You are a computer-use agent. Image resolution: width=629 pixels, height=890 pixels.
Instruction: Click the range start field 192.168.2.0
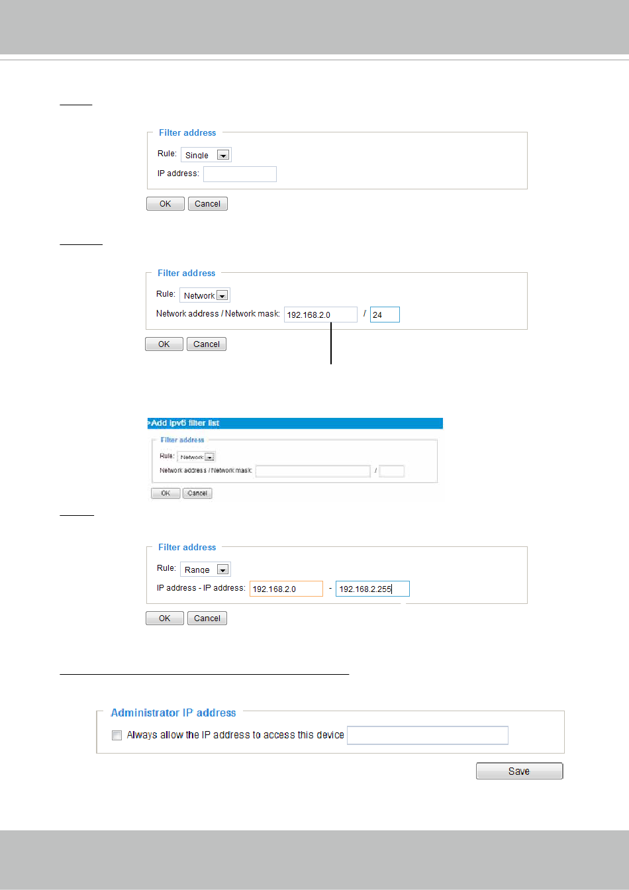click(x=286, y=589)
